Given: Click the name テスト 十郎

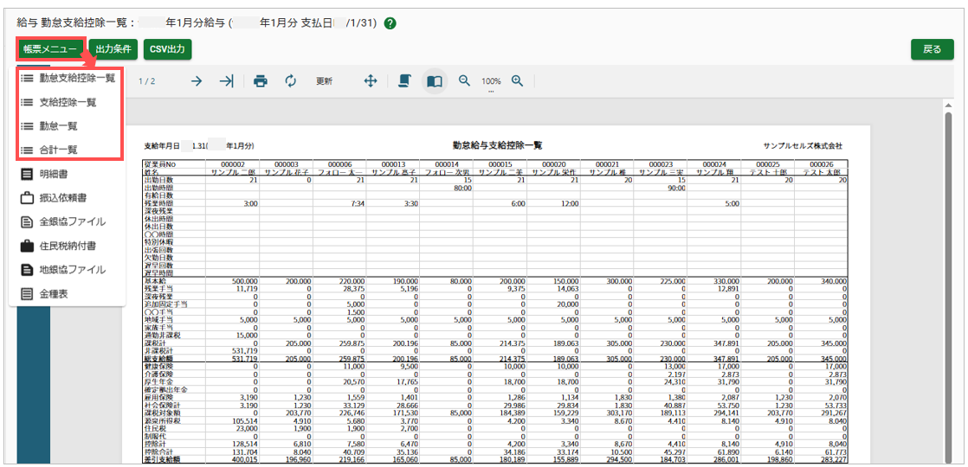Looking at the screenshot, I should (768, 171).
